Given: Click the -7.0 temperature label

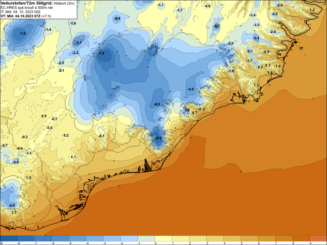Looking at the screenshot, I should 23,33.
